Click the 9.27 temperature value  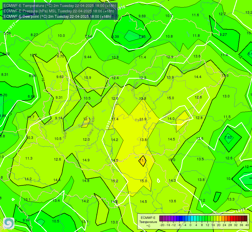[223, 35]
